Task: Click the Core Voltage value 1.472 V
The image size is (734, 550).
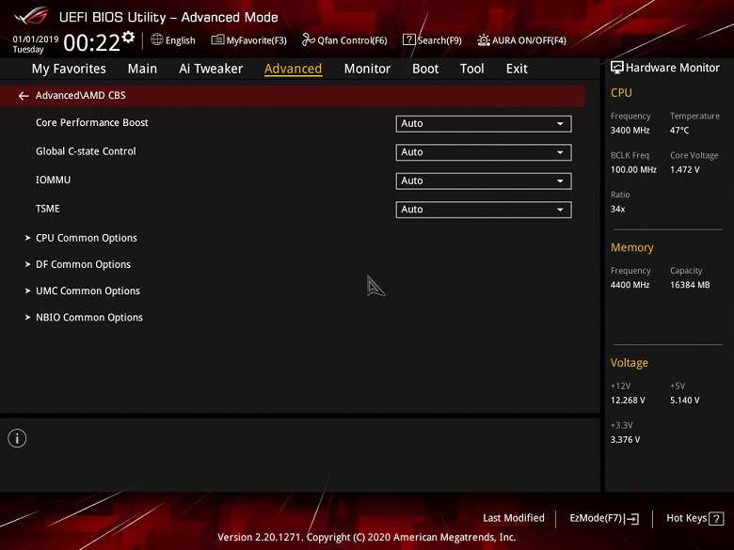Action: pyautogui.click(x=684, y=170)
